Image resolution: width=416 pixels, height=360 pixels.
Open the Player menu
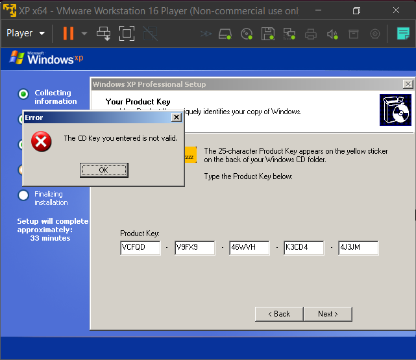(25, 33)
